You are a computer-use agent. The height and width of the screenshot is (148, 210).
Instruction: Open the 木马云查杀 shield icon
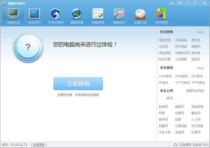pos(55,14)
